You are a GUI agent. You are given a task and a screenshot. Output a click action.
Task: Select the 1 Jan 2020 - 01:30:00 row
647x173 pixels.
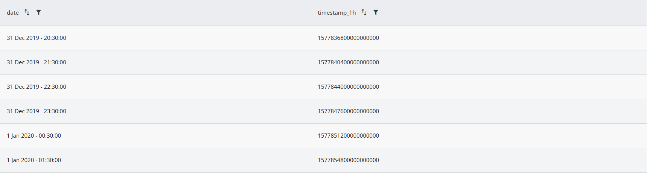[x=323, y=160]
